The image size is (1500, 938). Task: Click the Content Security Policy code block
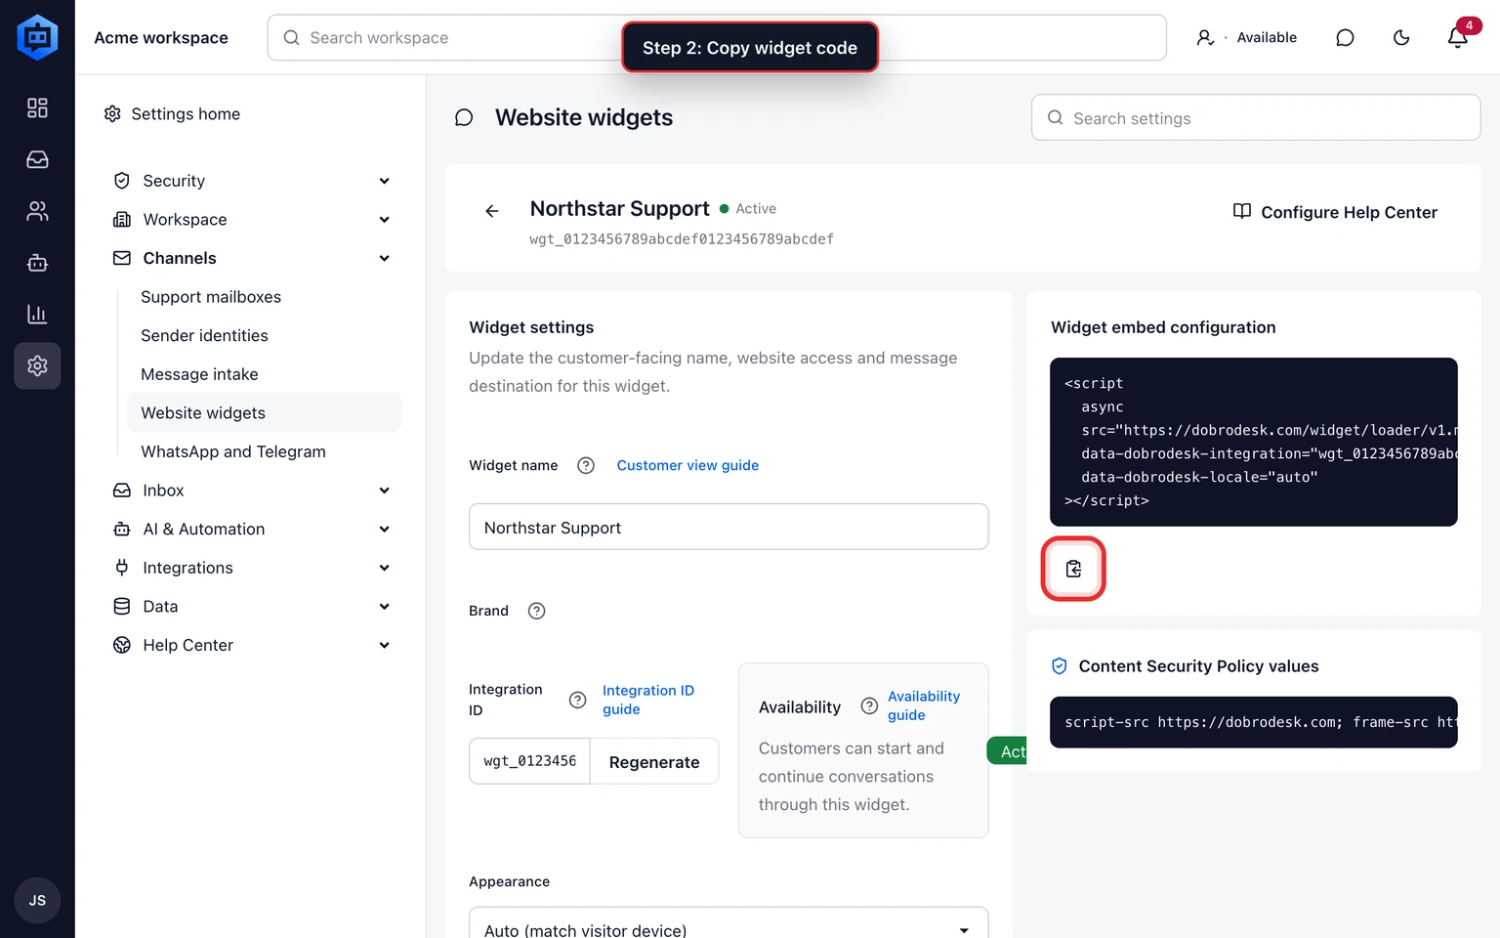[x=1254, y=722]
